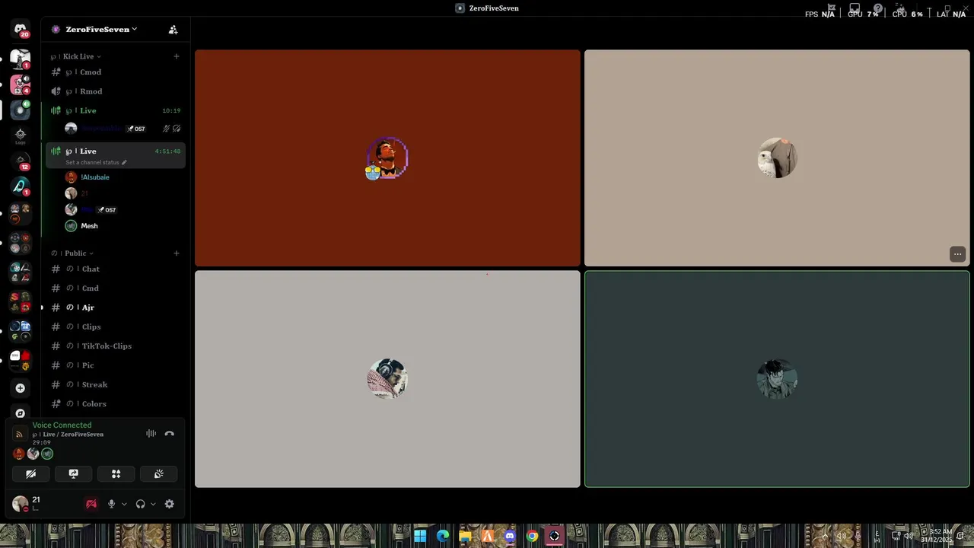Disconnect from voice with hang-up icon
Viewport: 974px width, 548px height.
point(170,434)
